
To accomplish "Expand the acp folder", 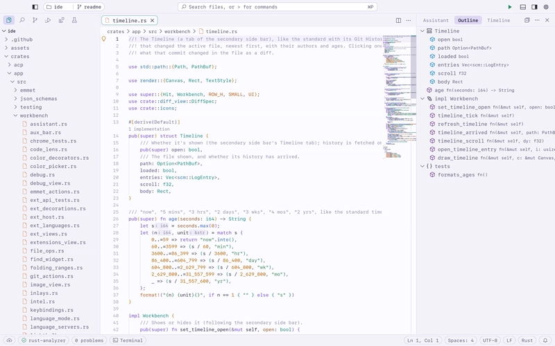I will click(10, 64).
